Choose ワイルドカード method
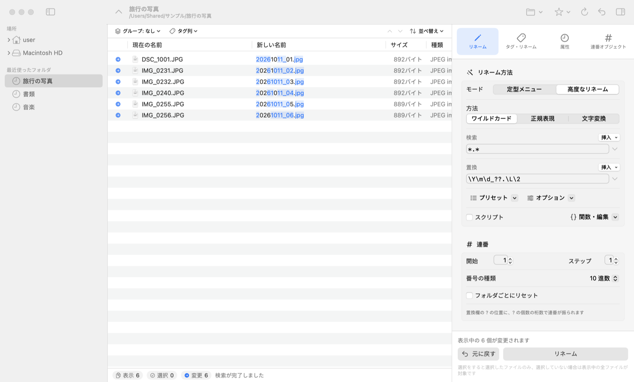Viewport: 634px width, 382px height. point(492,118)
